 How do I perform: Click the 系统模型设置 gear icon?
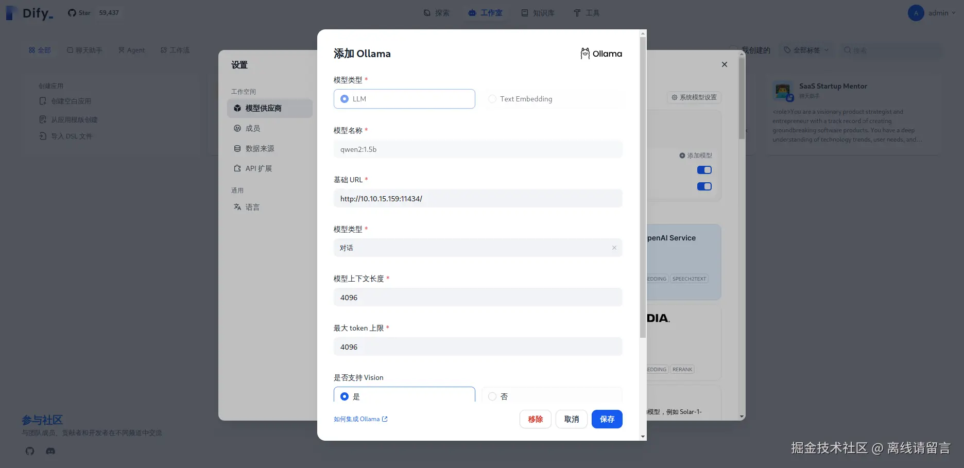[x=675, y=97]
